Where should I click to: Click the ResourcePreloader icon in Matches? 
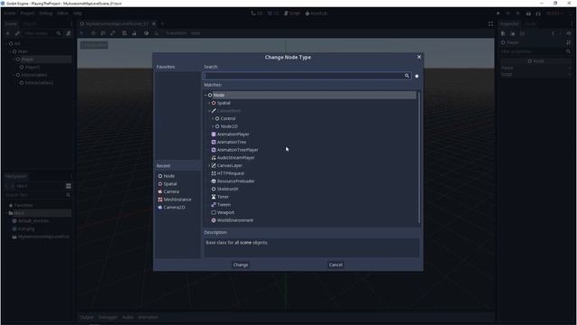pos(214,181)
